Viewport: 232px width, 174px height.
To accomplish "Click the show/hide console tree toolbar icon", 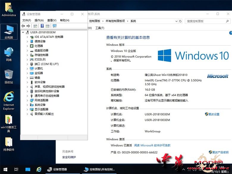I will 35,26.
